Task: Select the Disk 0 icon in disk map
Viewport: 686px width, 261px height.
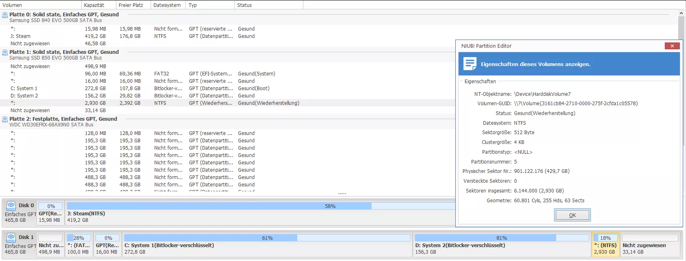Action: point(11,206)
